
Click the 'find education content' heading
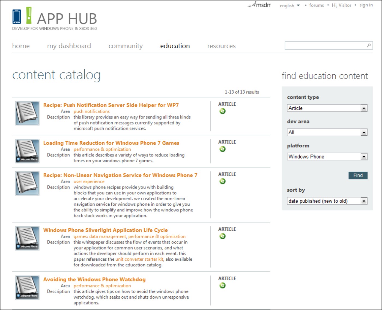tap(325, 76)
